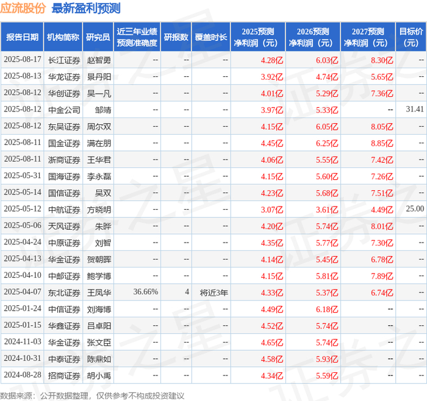The width and height of the screenshot is (427, 401).
Task: Click the 应流股份 title text
Action: 23,8
